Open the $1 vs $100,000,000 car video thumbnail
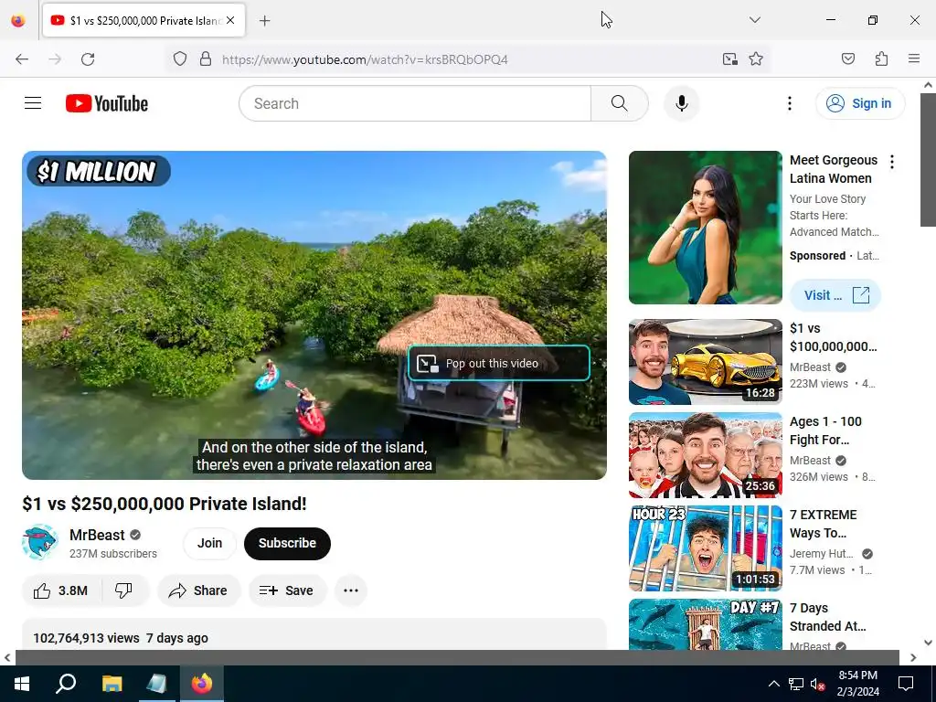 point(705,362)
